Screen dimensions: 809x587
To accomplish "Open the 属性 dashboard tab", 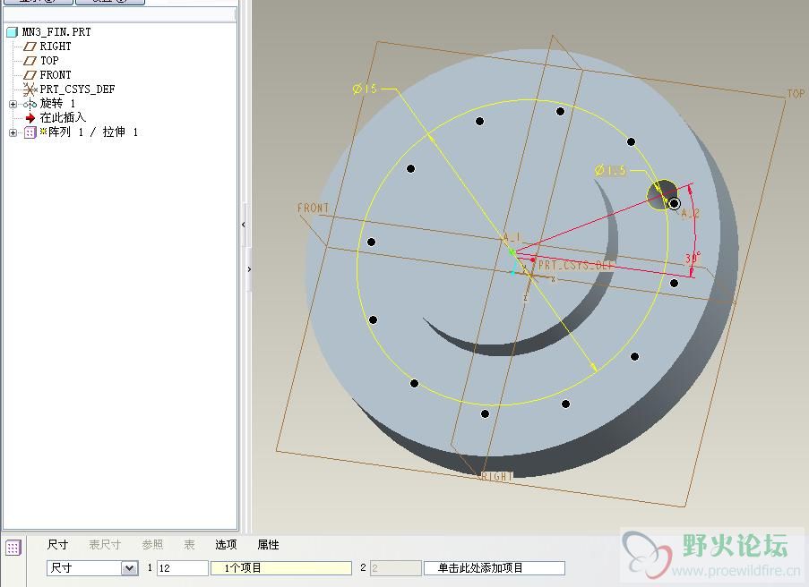I will coord(268,545).
